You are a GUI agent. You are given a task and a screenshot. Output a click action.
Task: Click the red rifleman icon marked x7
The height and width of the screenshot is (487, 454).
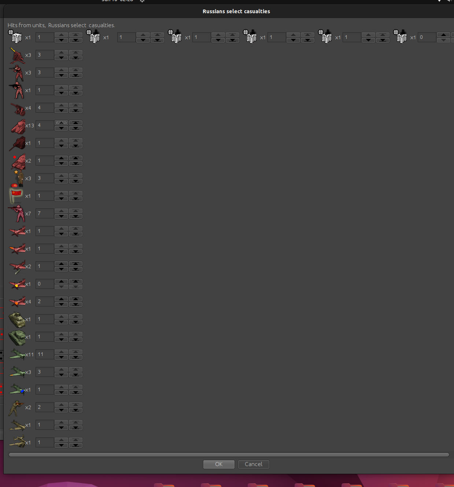point(17,214)
